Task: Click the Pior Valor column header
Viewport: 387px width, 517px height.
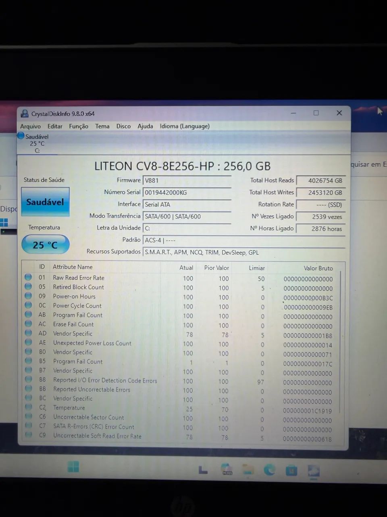Action: point(216,268)
